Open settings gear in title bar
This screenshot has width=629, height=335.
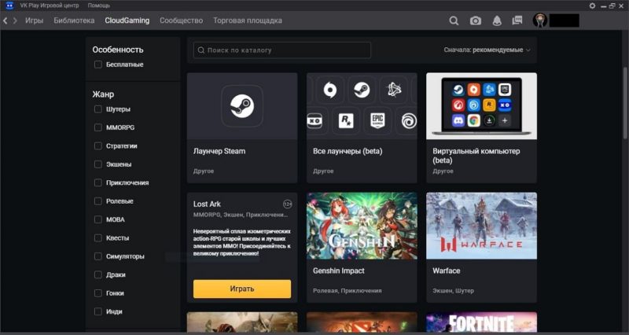(x=592, y=6)
